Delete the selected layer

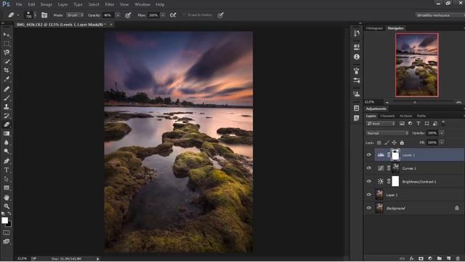[458, 258]
